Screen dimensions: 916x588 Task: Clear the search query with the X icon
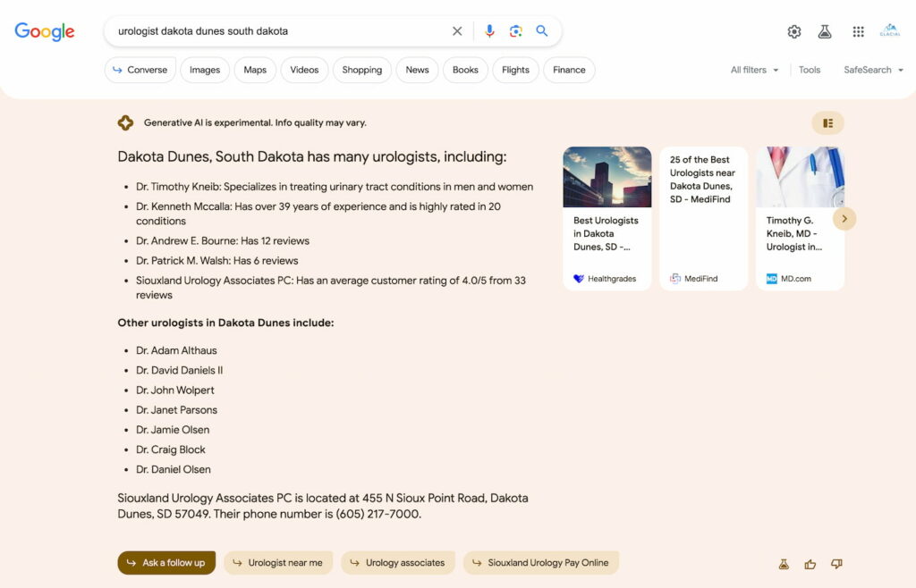point(457,31)
